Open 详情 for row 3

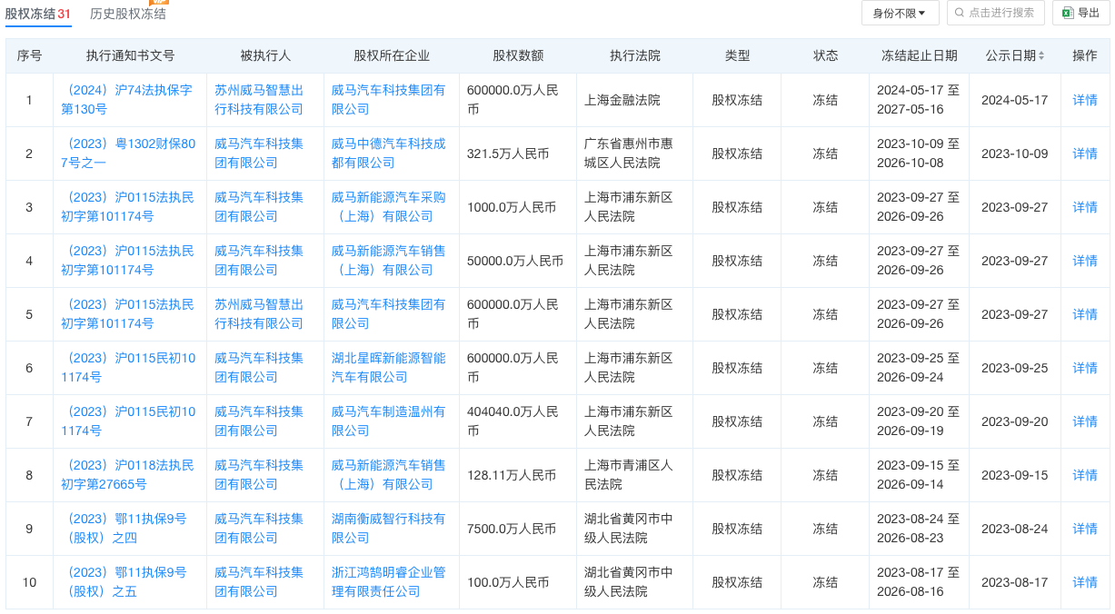coord(1085,207)
